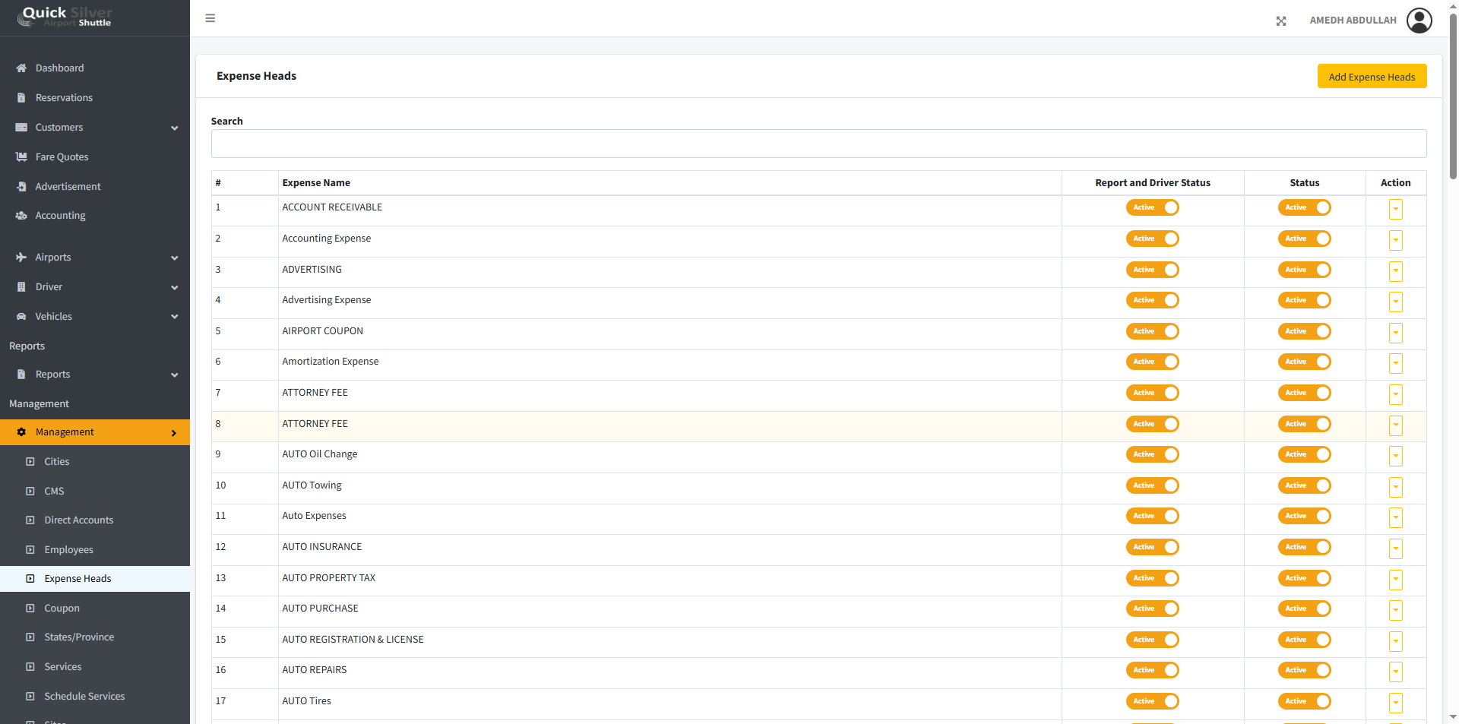This screenshot has height=724, width=1459.
Task: Click the fullscreen expand icon
Action: (1281, 21)
